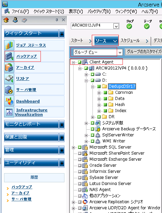Select the Index folder tree item

pyautogui.click(x=120, y=111)
